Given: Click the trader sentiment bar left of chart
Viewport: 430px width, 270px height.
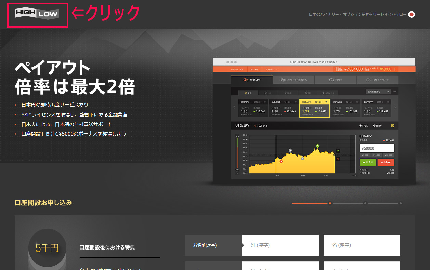Looking at the screenshot, I should pos(237,153).
